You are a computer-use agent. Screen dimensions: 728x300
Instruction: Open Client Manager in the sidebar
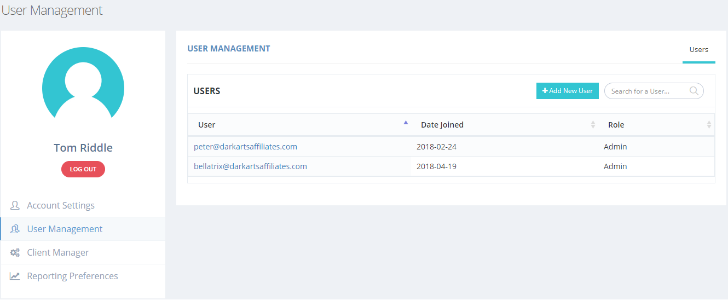point(83,253)
